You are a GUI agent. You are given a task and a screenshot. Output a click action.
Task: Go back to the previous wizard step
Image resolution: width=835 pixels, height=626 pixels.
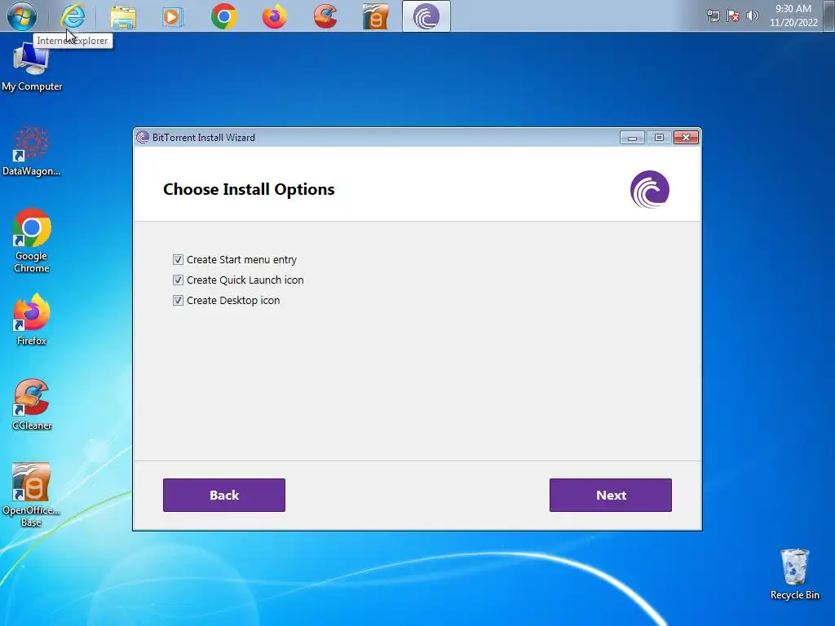coord(224,495)
